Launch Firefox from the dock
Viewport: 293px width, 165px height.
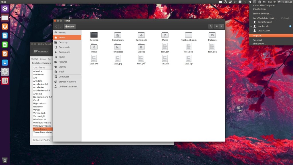[5, 27]
